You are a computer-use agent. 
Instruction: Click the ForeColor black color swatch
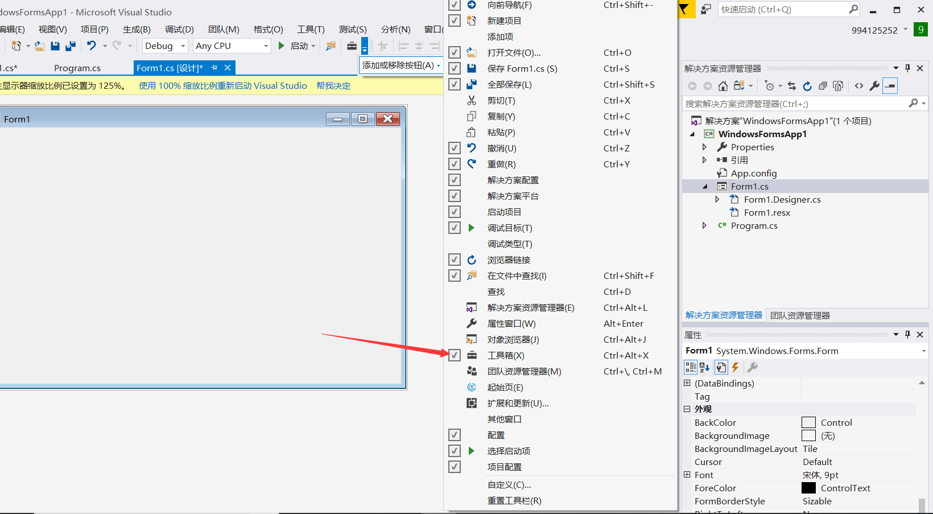pos(808,488)
